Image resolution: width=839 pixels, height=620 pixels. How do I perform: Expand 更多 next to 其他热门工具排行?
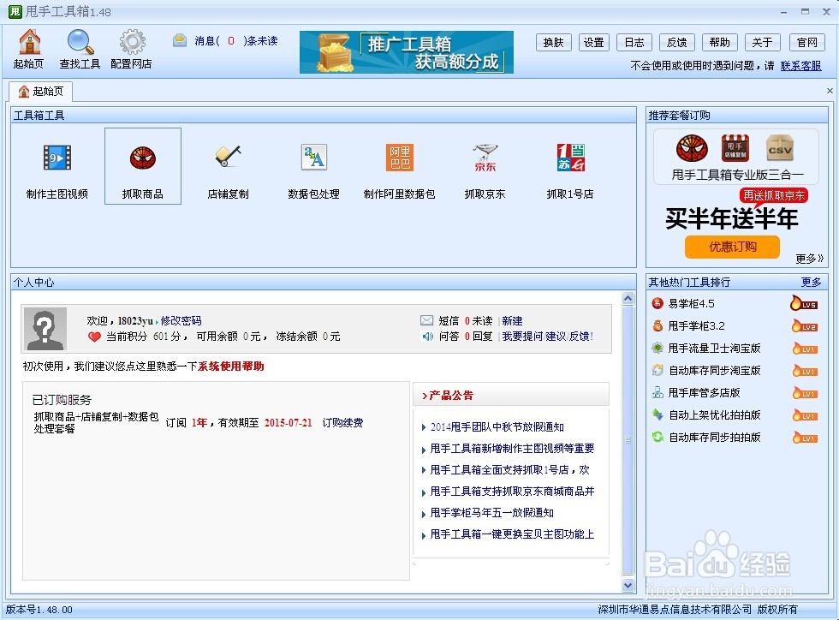click(811, 281)
